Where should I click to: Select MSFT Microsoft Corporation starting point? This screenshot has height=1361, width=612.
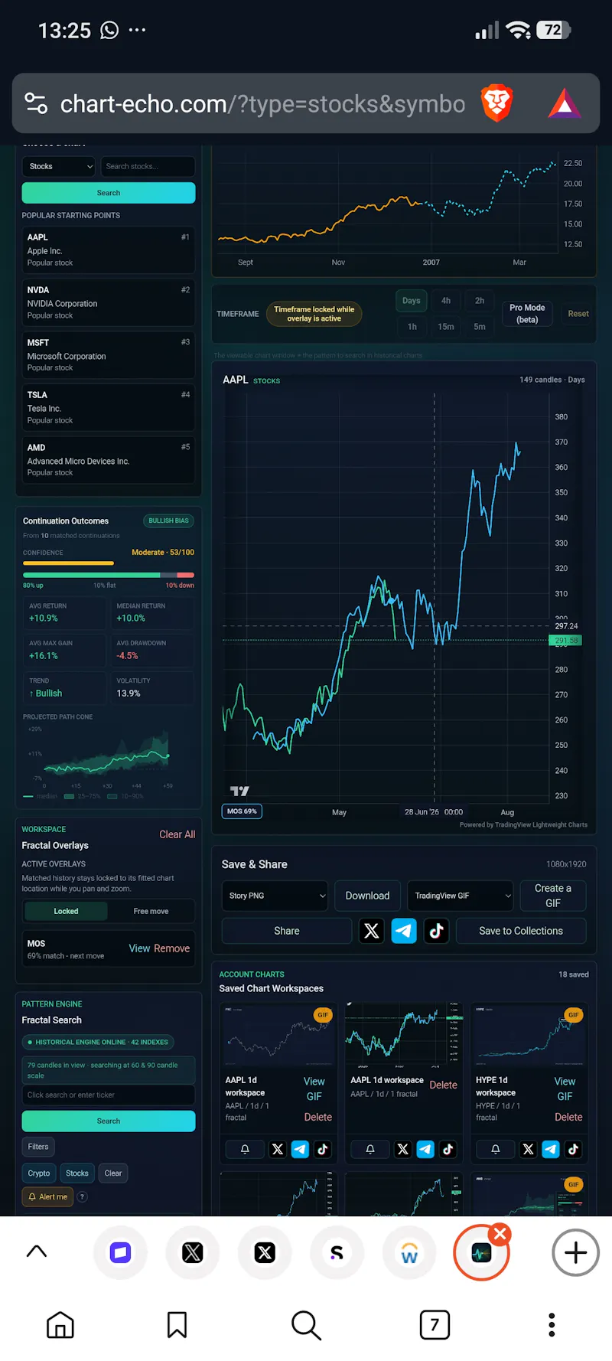click(x=109, y=355)
